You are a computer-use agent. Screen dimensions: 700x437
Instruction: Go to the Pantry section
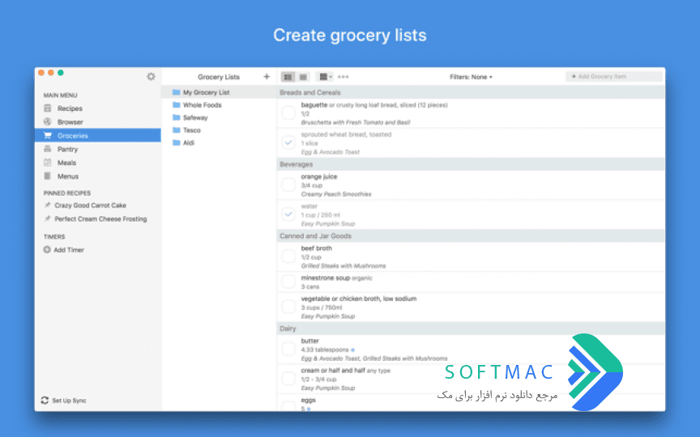pyautogui.click(x=67, y=149)
